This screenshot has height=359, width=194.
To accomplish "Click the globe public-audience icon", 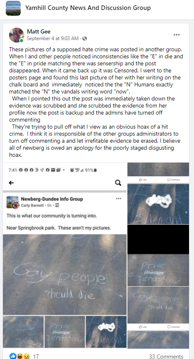I will [84, 38].
